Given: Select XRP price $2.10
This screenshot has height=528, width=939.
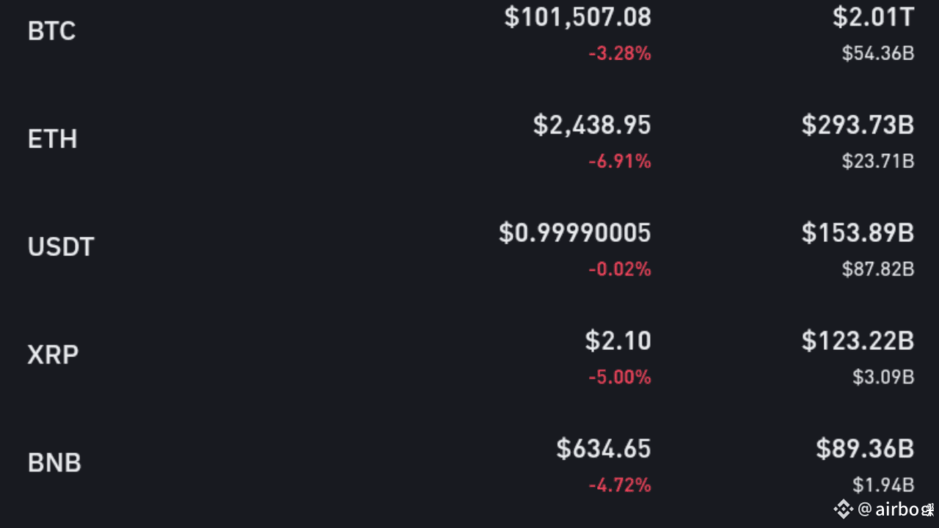Looking at the screenshot, I should (x=618, y=341).
